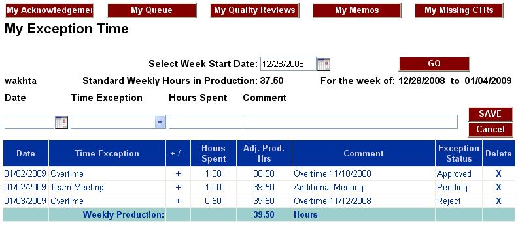The width and height of the screenshot is (518, 236).
Task: Select the Reject status cell
Action: (x=458, y=201)
